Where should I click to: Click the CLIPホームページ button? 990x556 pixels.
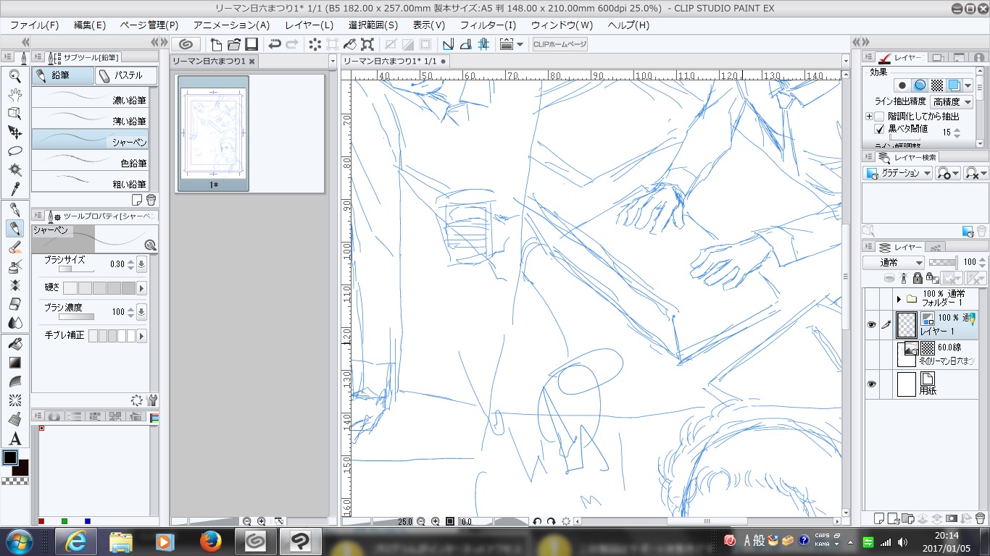point(560,44)
